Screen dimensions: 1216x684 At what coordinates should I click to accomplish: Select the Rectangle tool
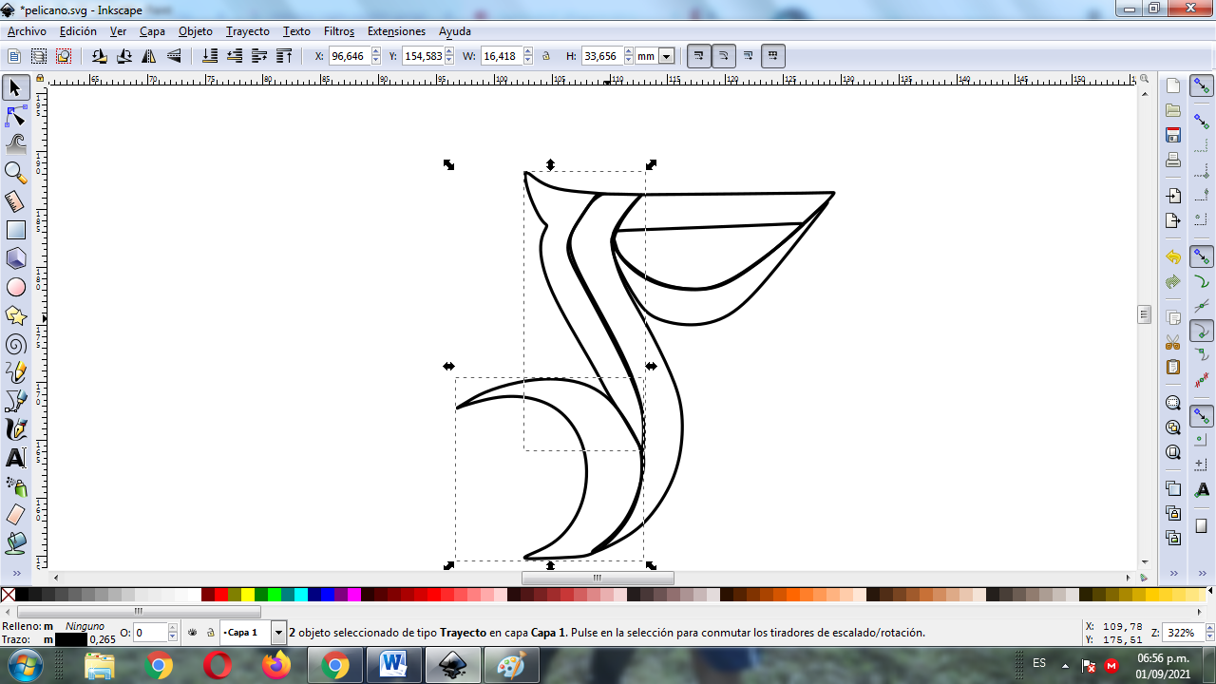[15, 230]
